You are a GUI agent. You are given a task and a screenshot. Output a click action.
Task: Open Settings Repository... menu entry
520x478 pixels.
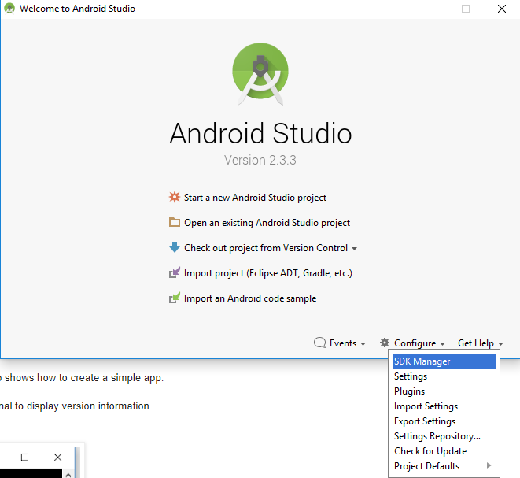pyautogui.click(x=444, y=435)
